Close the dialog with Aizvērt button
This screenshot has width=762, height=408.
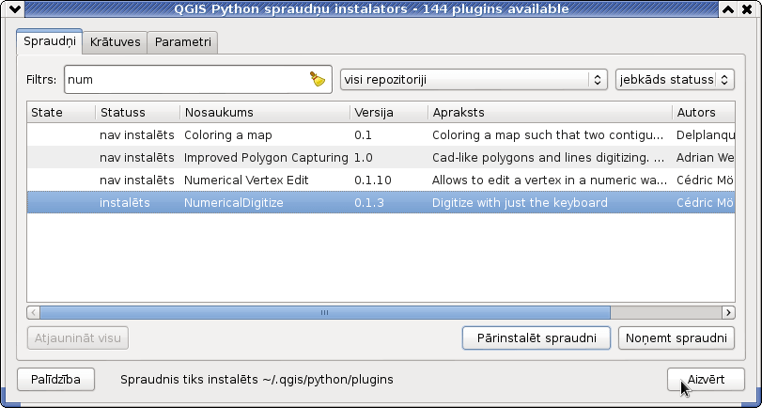pos(706,379)
